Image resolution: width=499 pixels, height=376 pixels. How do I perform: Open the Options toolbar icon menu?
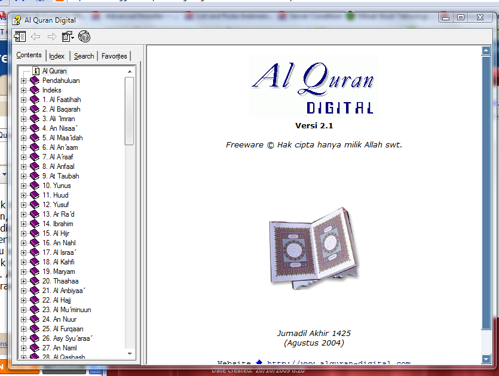pos(68,36)
